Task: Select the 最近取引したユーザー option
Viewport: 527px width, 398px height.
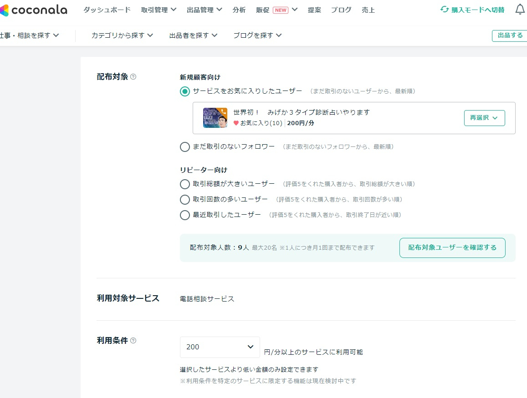Action: (185, 215)
